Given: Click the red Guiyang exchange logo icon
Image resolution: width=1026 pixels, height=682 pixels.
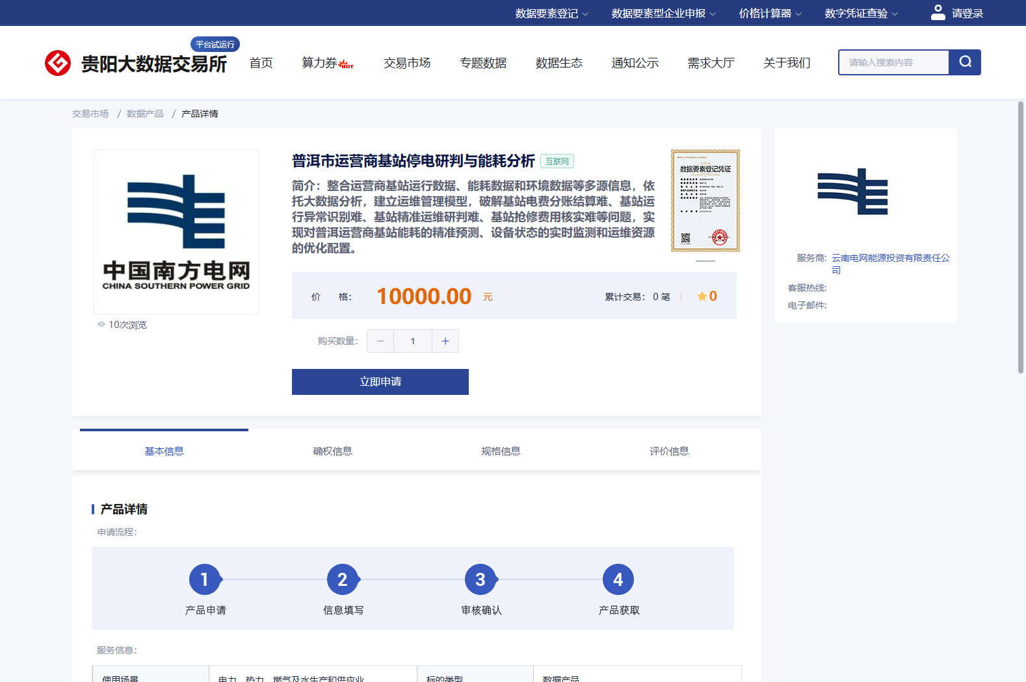Looking at the screenshot, I should pos(58,63).
